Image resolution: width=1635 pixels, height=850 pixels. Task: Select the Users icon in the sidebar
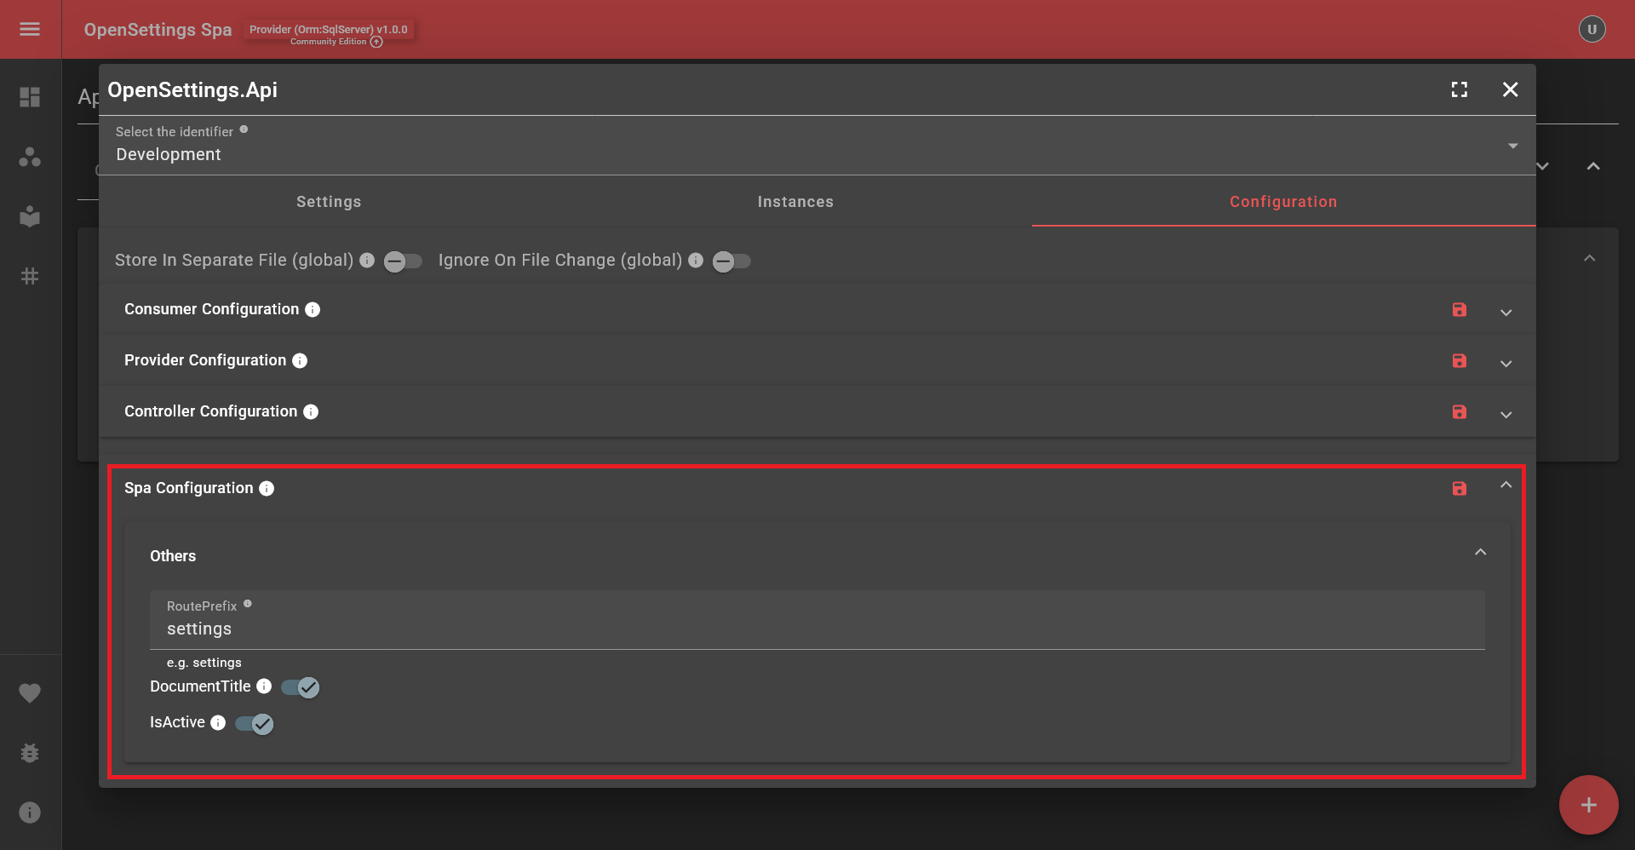[x=30, y=157]
